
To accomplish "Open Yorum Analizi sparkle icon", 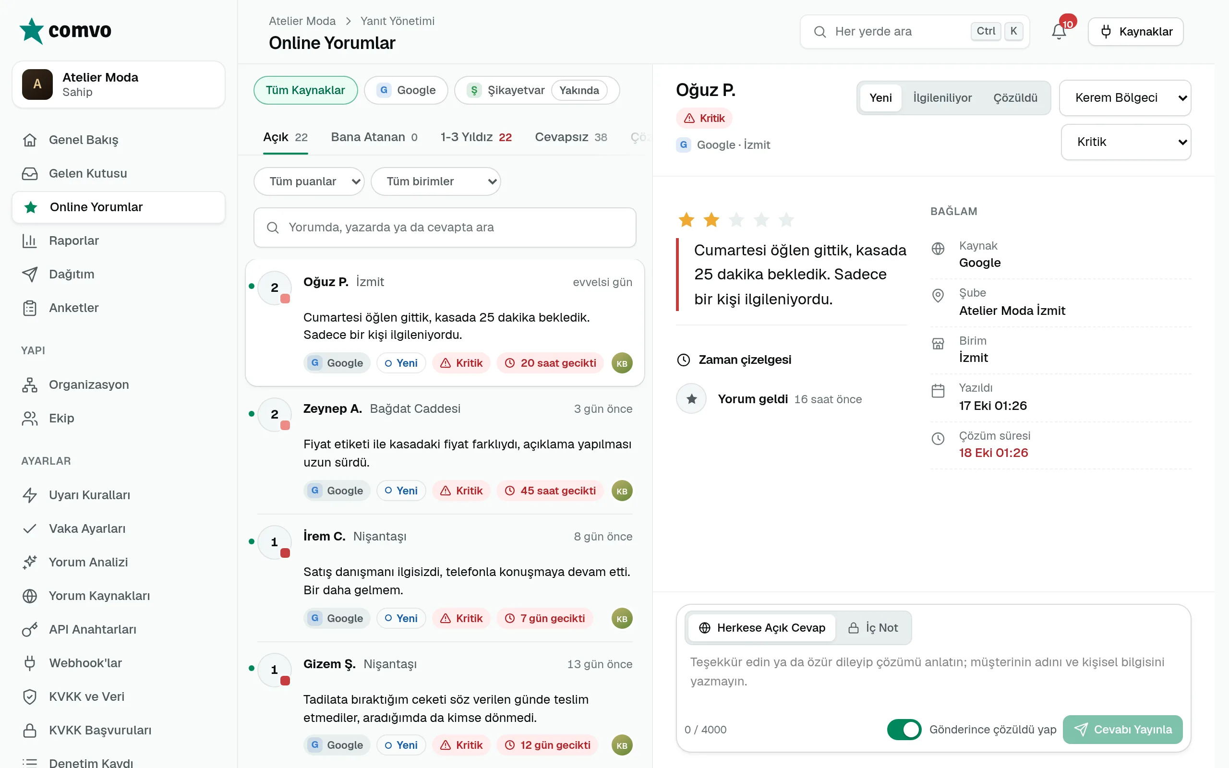I will click(x=29, y=562).
